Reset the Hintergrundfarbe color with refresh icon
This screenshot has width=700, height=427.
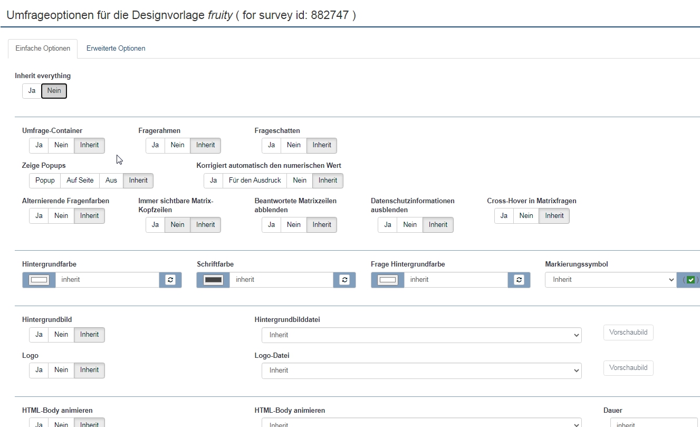(x=170, y=280)
